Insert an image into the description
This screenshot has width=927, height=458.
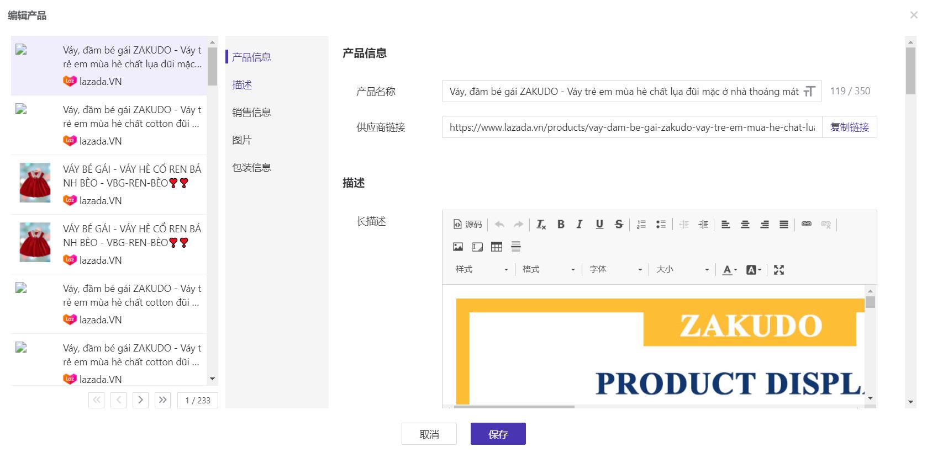pyautogui.click(x=458, y=247)
